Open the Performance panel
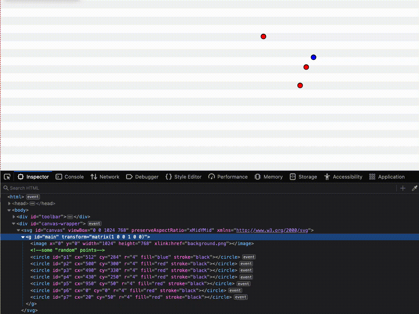Image resolution: width=419 pixels, height=314 pixels. (x=228, y=176)
